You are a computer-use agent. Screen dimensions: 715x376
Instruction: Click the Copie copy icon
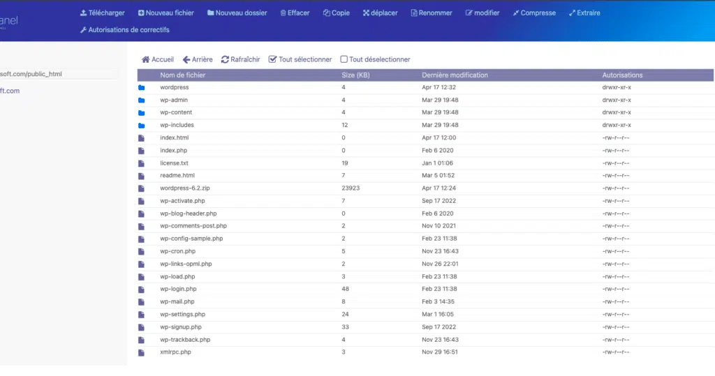[x=327, y=13]
